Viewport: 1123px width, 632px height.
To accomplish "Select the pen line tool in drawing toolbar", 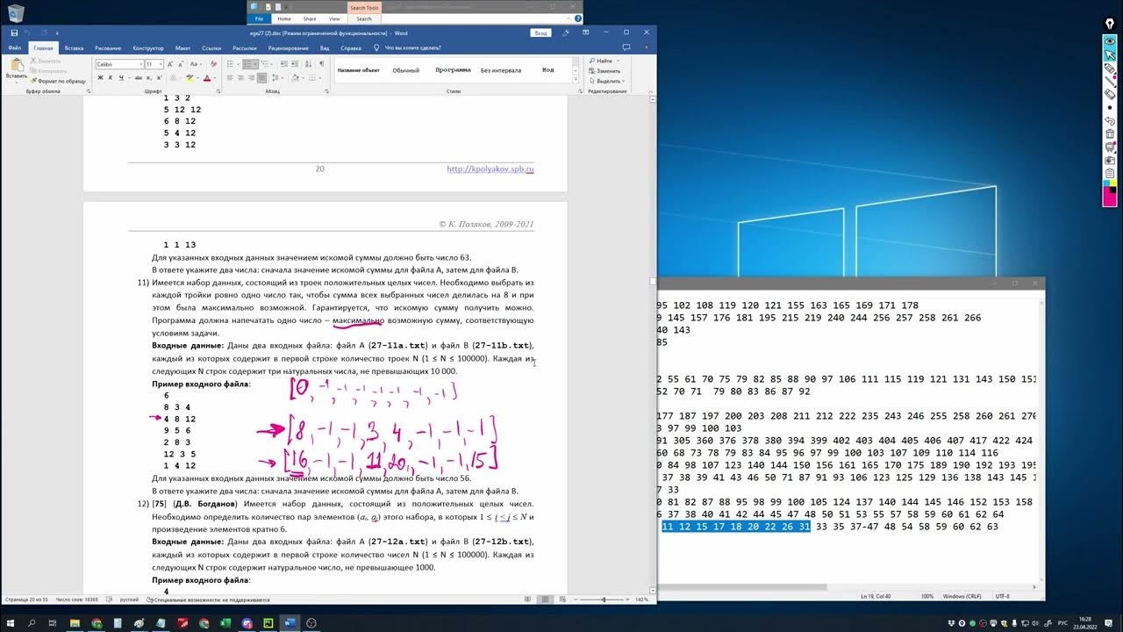I will click(x=1110, y=81).
